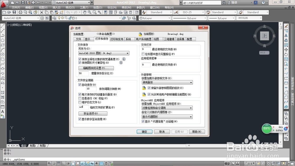Open the proxy images for custom objects dropdown
Viewport: 295px width, 166px height.
[167, 117]
